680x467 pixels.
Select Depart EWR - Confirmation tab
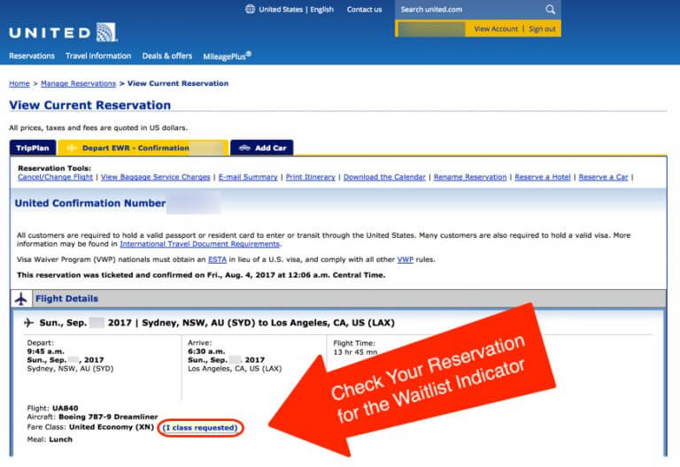click(x=143, y=148)
